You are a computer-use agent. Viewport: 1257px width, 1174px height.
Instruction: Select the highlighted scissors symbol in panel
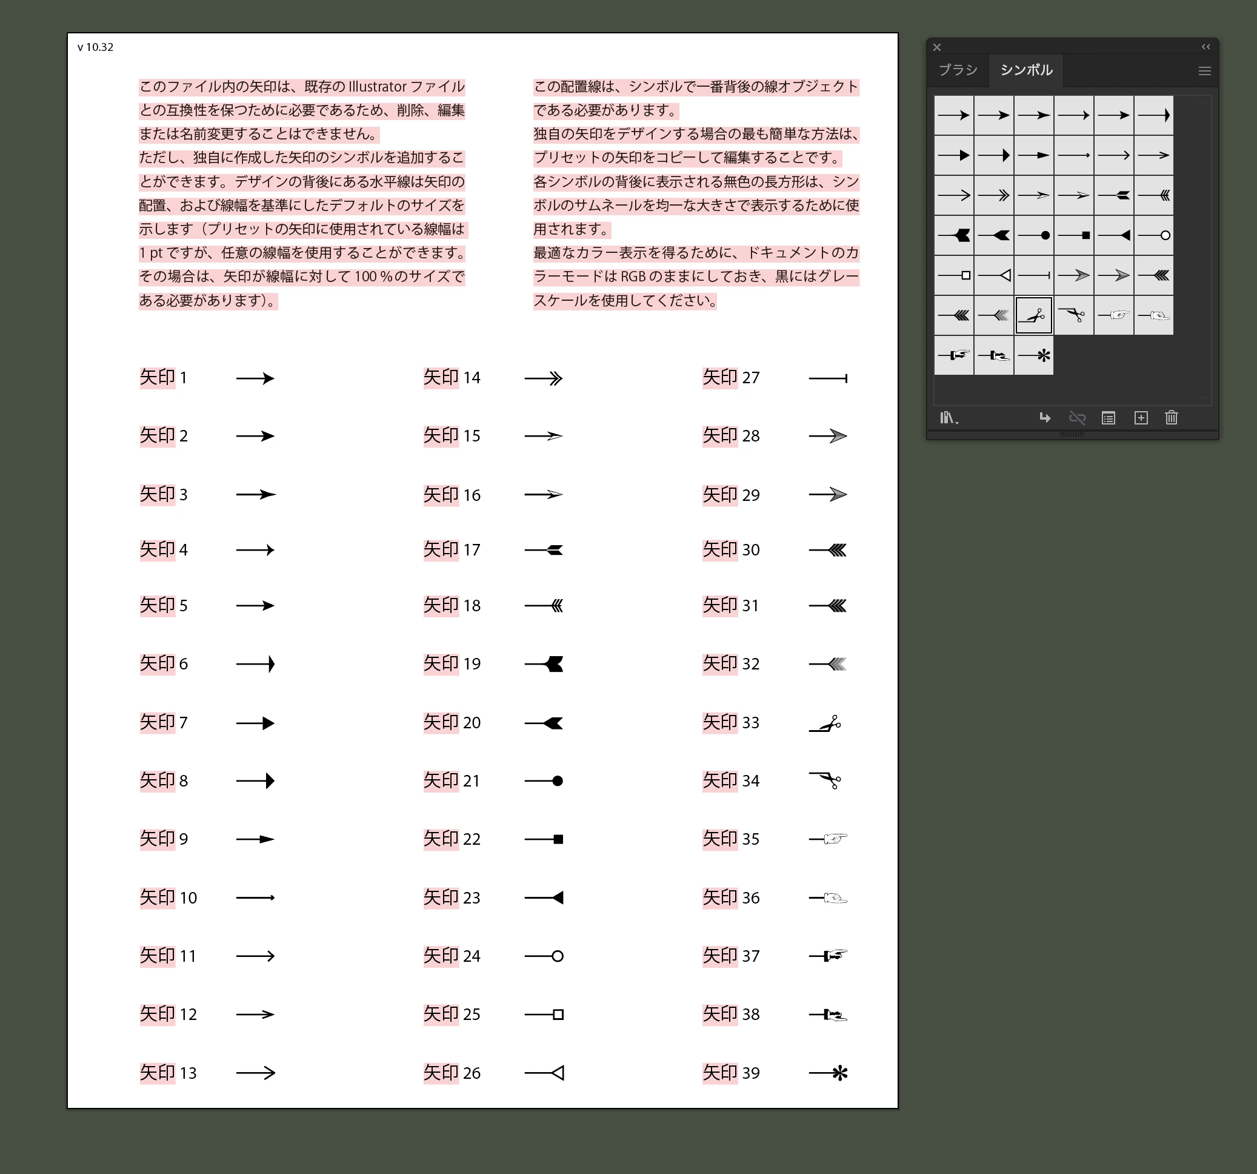tap(1034, 315)
